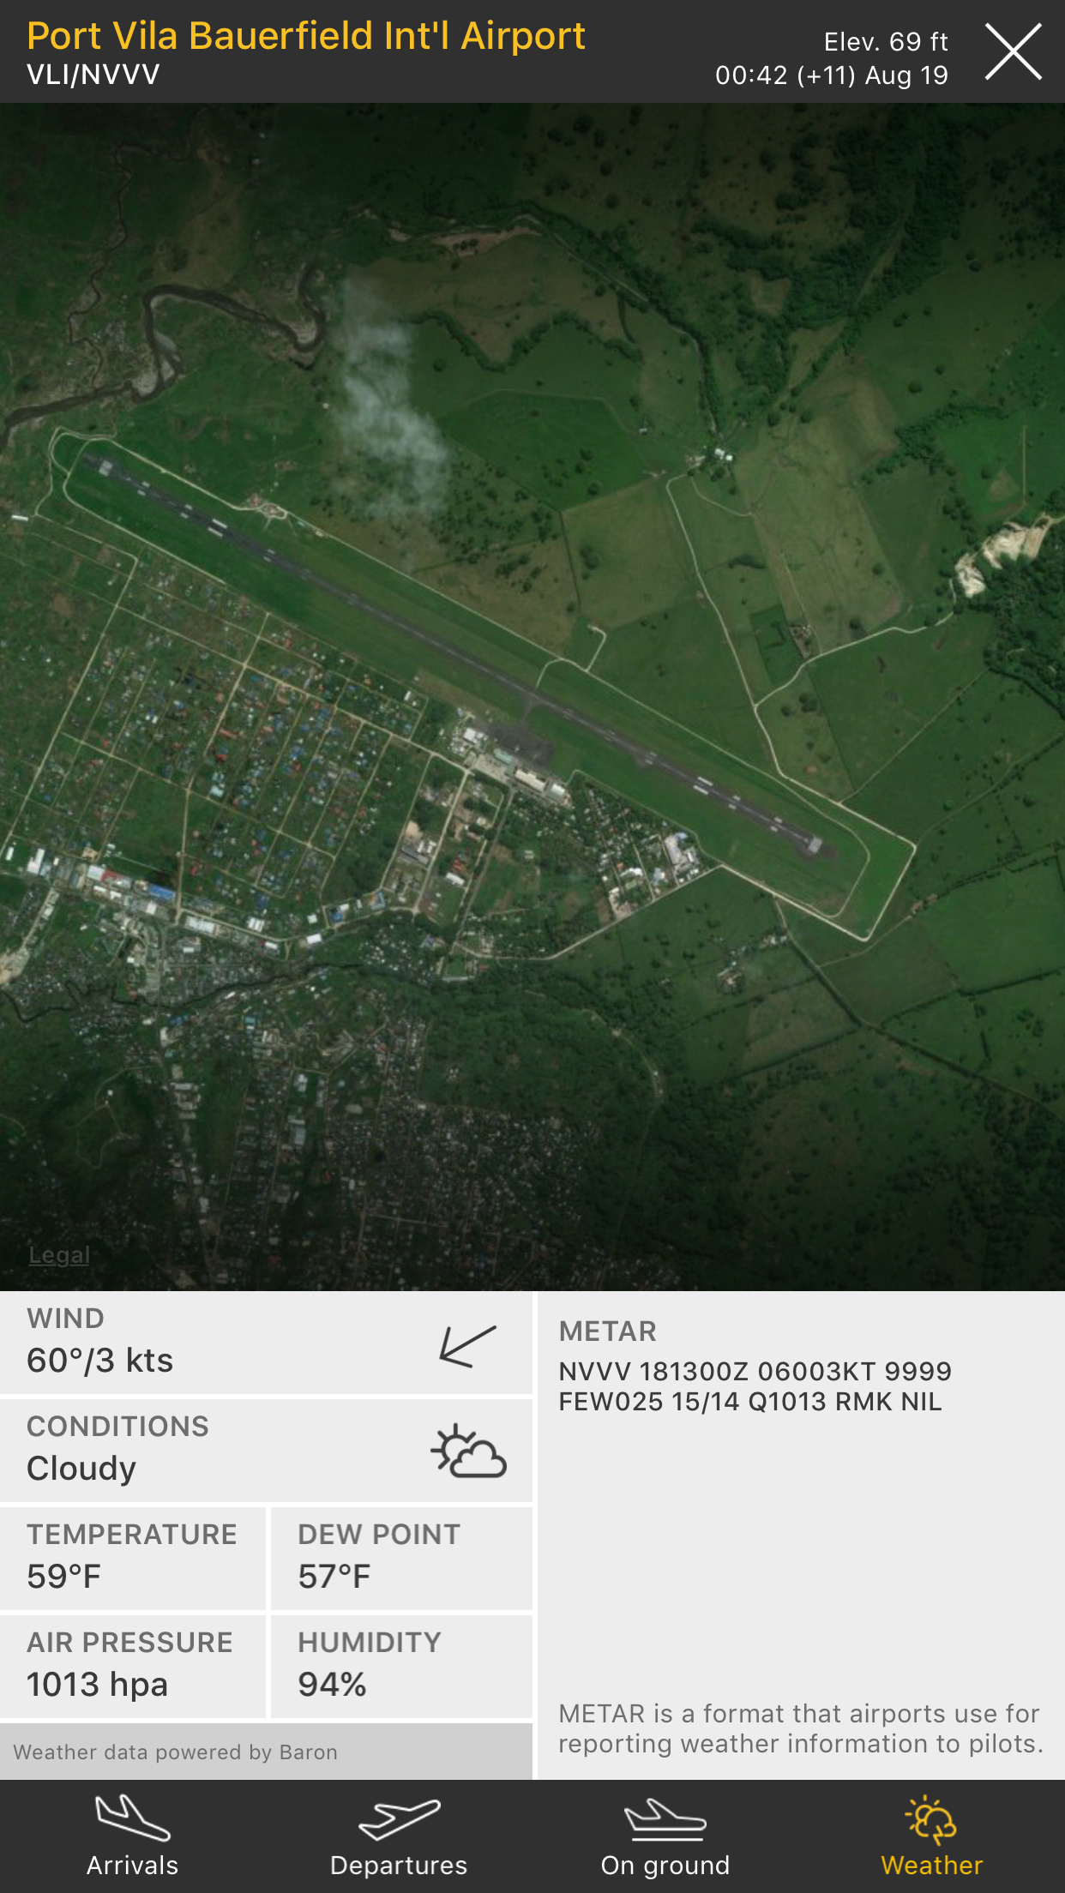The width and height of the screenshot is (1065, 1893).
Task: Click the wind direction arrow icon
Action: point(468,1345)
